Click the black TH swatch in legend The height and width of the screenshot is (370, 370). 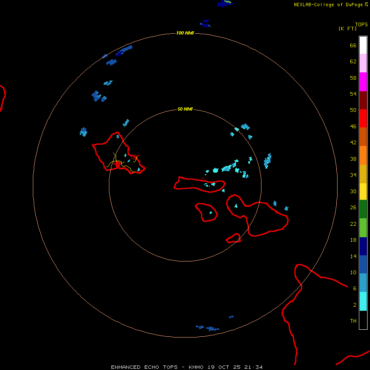click(x=363, y=320)
